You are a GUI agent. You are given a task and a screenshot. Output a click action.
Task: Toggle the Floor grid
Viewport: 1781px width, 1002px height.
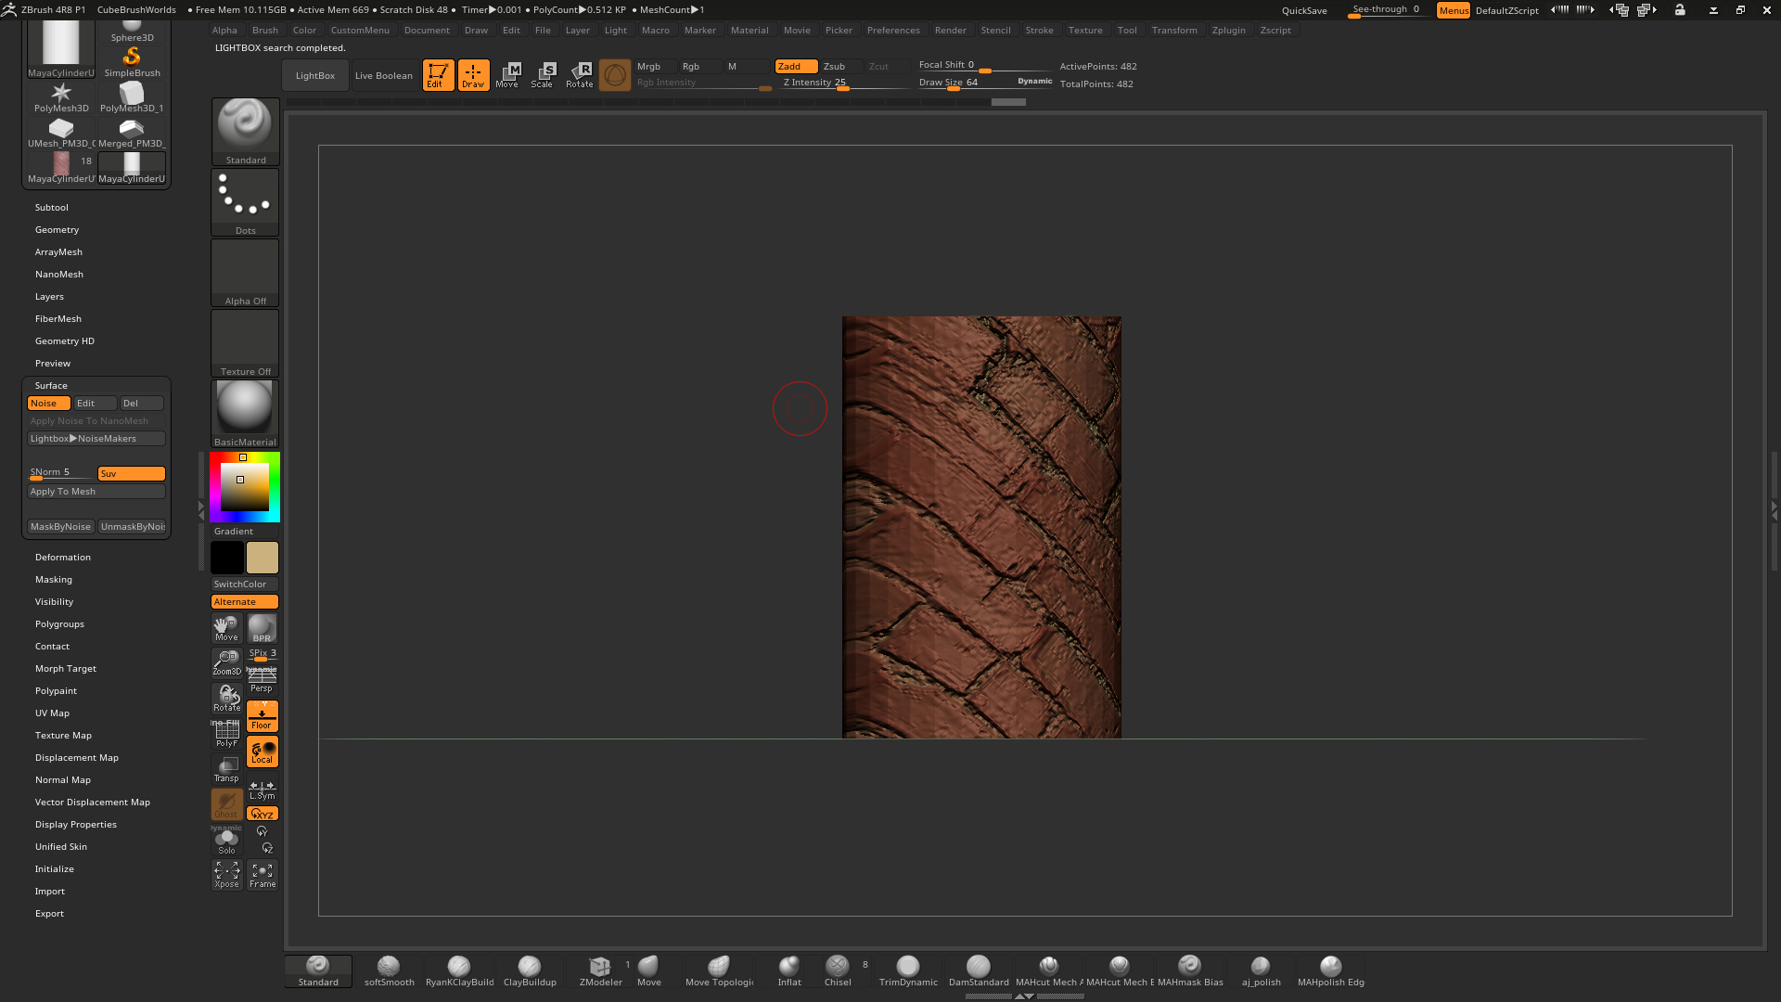[263, 716]
